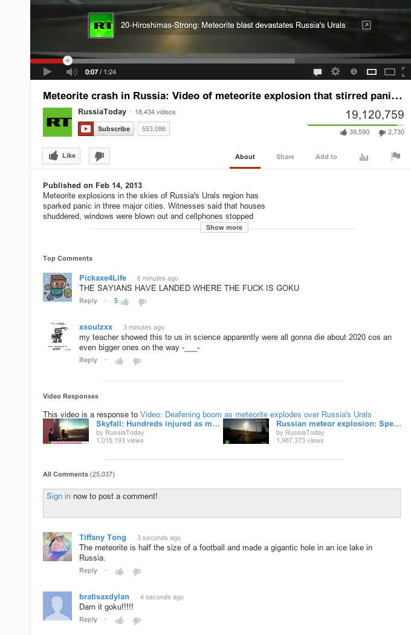Switch to large player size
This screenshot has width=411, height=635.
click(389, 72)
